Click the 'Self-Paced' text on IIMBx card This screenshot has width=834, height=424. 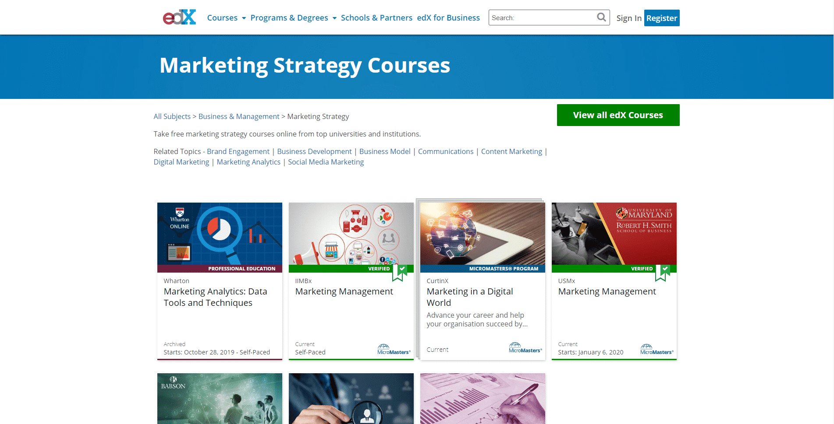click(310, 352)
